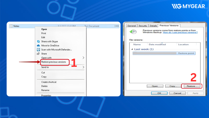Click the Microsoft Defender shield icon
Viewport: 209px width, 118px height.
[38, 50]
